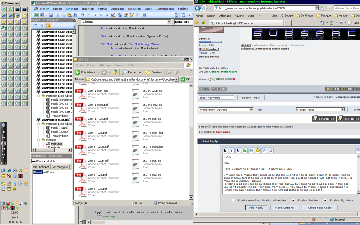Open emoticons with the smiley icon in Fast Reply
Image resolution: width=360 pixels, height=225 pixels.
[x=258, y=150]
